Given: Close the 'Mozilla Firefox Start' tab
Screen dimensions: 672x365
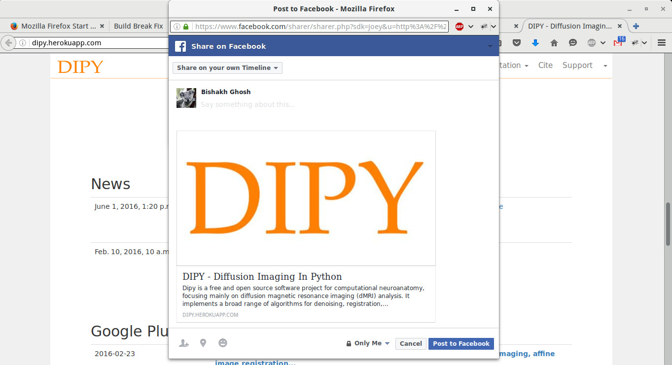Looking at the screenshot, I should [102, 26].
